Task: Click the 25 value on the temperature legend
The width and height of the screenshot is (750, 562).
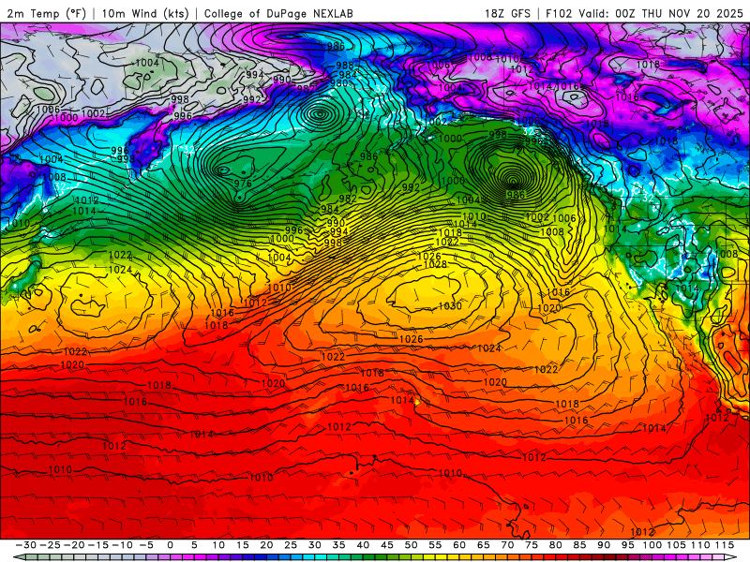Action: (291, 545)
